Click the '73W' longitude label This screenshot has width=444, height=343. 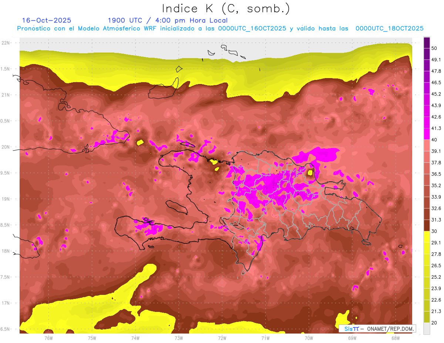point(179,339)
